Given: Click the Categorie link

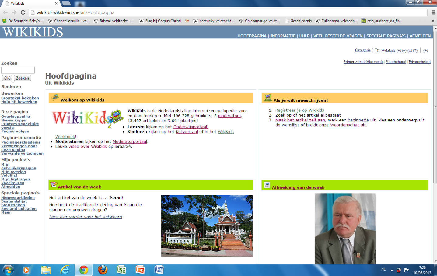Looking at the screenshot, I should [x=363, y=50].
